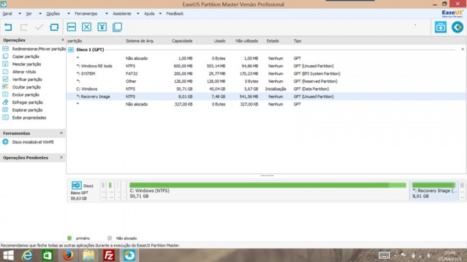Select Alterar rótulo operation
This screenshot has width=467, height=262.
point(24,72)
